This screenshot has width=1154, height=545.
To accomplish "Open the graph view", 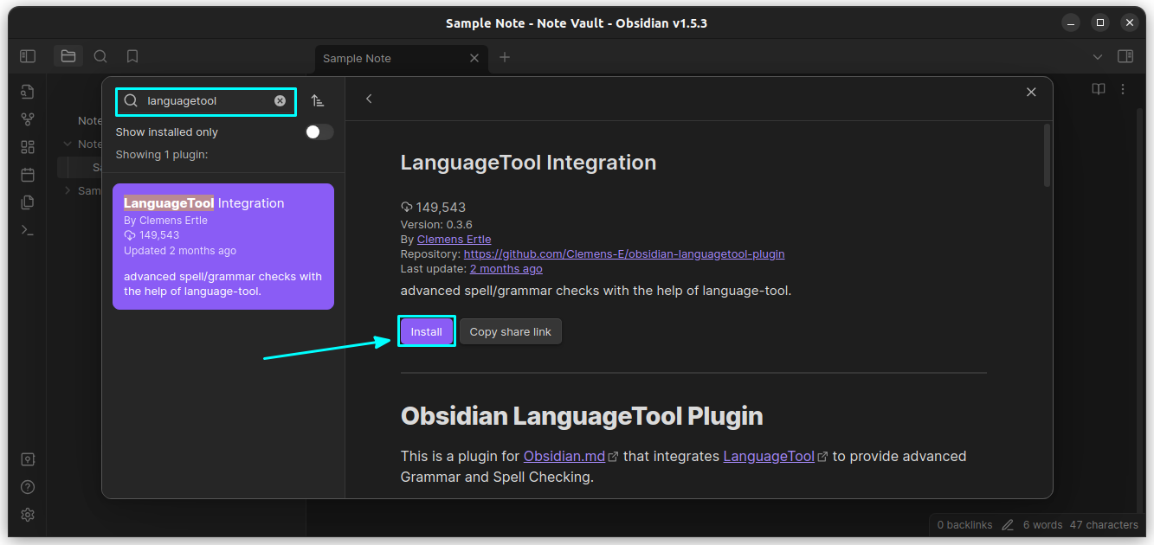I will click(27, 119).
